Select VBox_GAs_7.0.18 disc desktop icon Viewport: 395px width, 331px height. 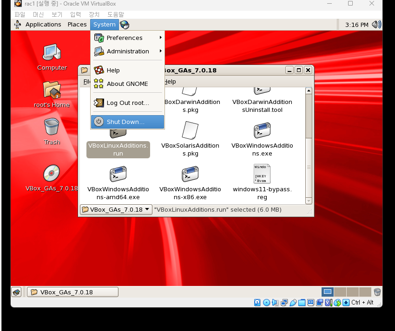pos(52,178)
